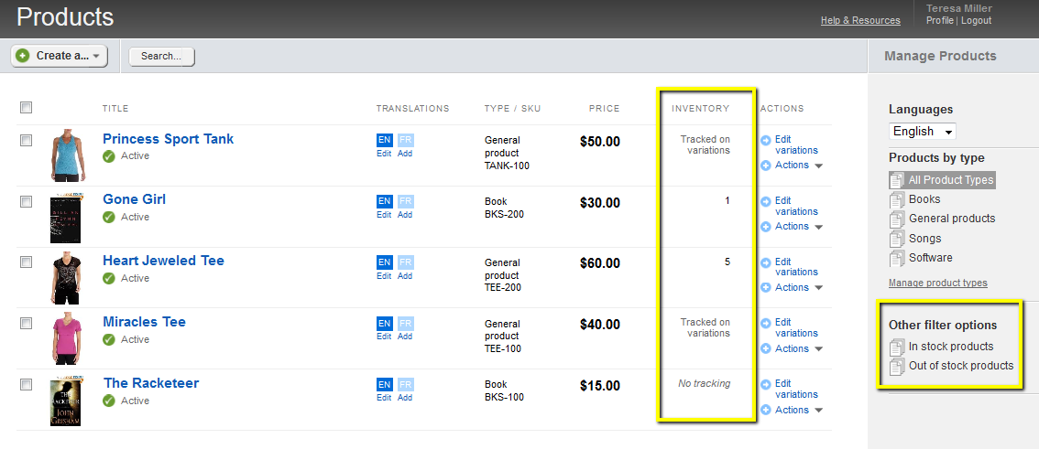Open the English language dropdown
Viewport: 1039px width, 449px height.
click(922, 132)
